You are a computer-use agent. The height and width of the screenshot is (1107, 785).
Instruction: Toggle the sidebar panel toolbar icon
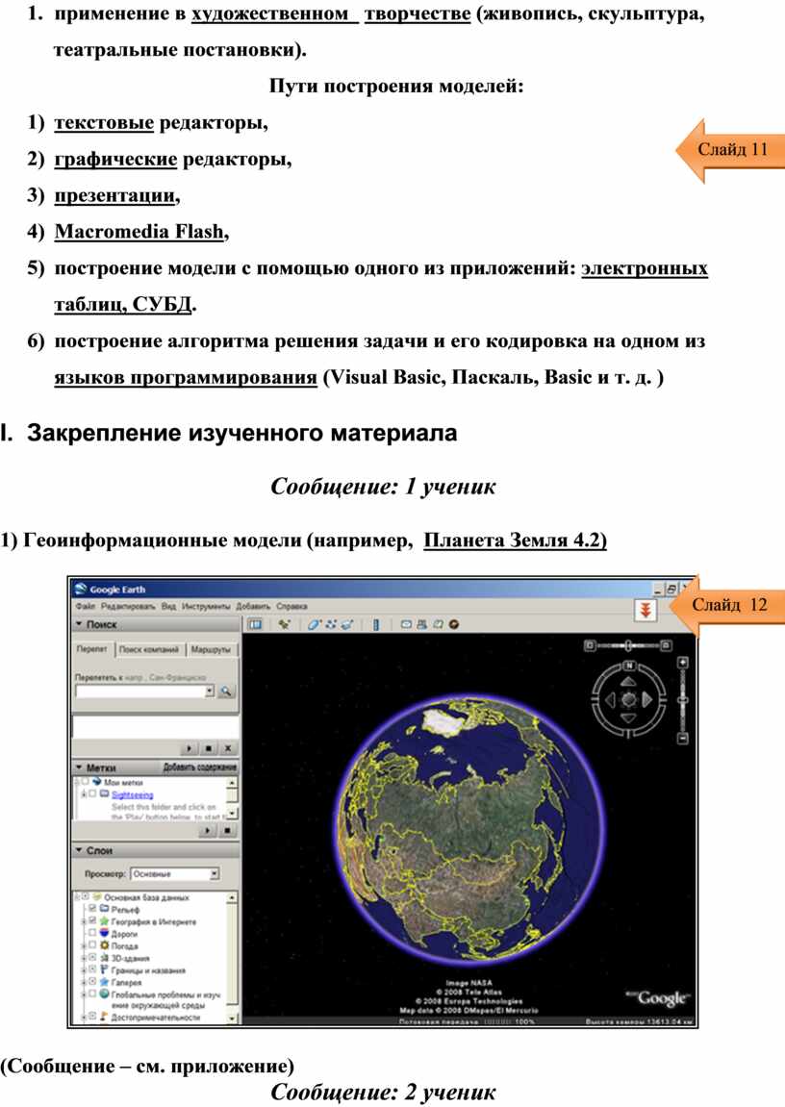256,624
